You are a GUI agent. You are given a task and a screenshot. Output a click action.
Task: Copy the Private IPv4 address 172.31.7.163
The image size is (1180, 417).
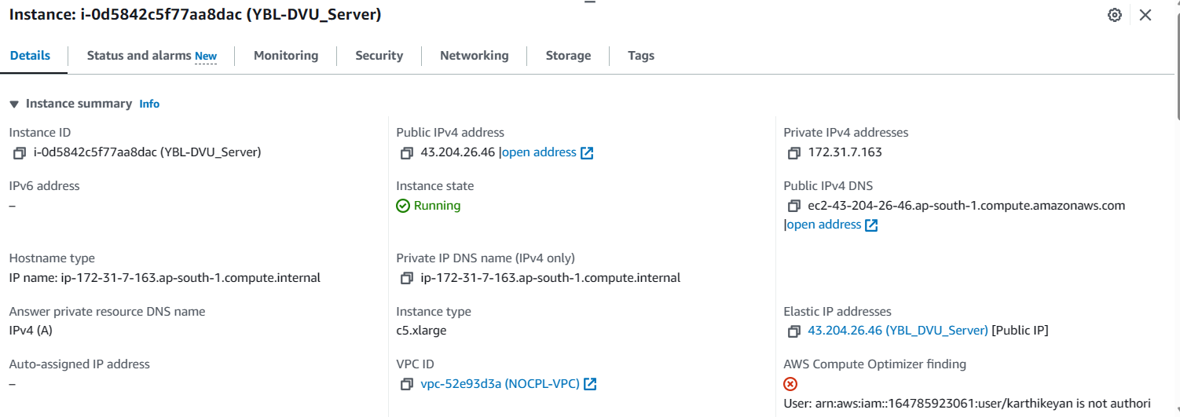pyautogui.click(x=794, y=153)
